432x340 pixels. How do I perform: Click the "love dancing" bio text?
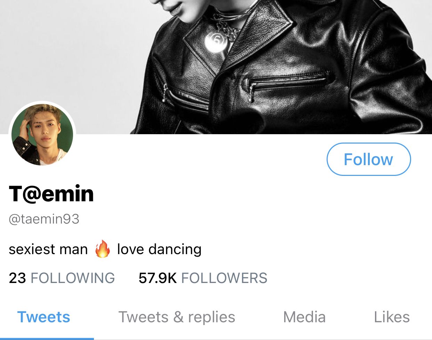click(159, 249)
